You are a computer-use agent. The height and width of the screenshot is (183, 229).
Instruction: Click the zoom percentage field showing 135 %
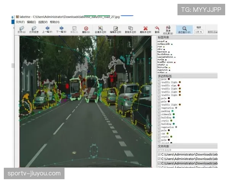[x=198, y=32]
